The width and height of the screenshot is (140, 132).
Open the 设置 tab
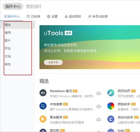pos(52,16)
